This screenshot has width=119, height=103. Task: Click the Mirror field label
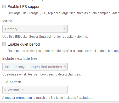[7, 21]
